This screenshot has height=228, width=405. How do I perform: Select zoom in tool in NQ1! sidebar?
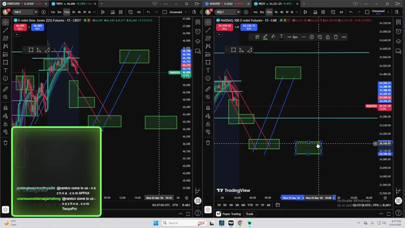click(x=208, y=97)
